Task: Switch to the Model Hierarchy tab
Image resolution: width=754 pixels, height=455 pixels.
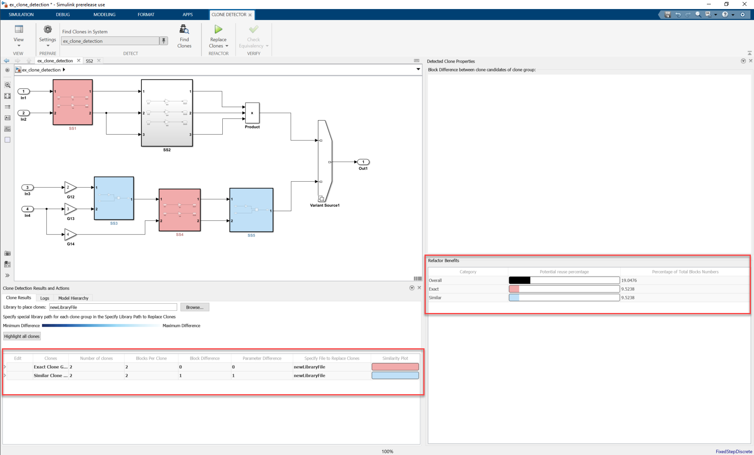Action: coord(73,298)
